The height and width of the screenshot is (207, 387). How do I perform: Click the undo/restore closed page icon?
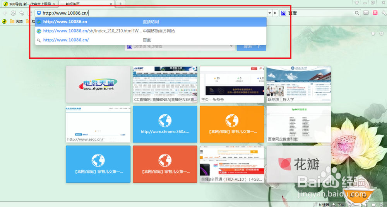tap(22, 13)
